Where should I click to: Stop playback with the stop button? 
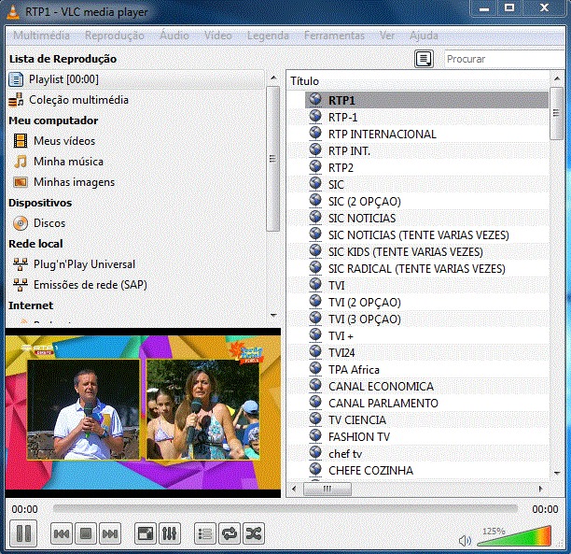click(x=86, y=534)
